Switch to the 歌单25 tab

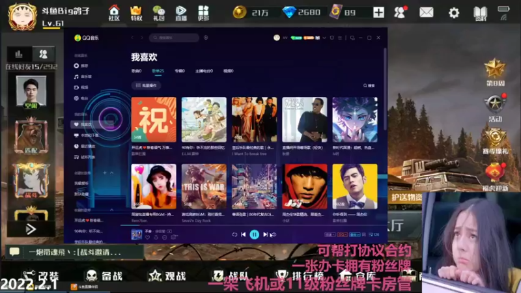(158, 71)
